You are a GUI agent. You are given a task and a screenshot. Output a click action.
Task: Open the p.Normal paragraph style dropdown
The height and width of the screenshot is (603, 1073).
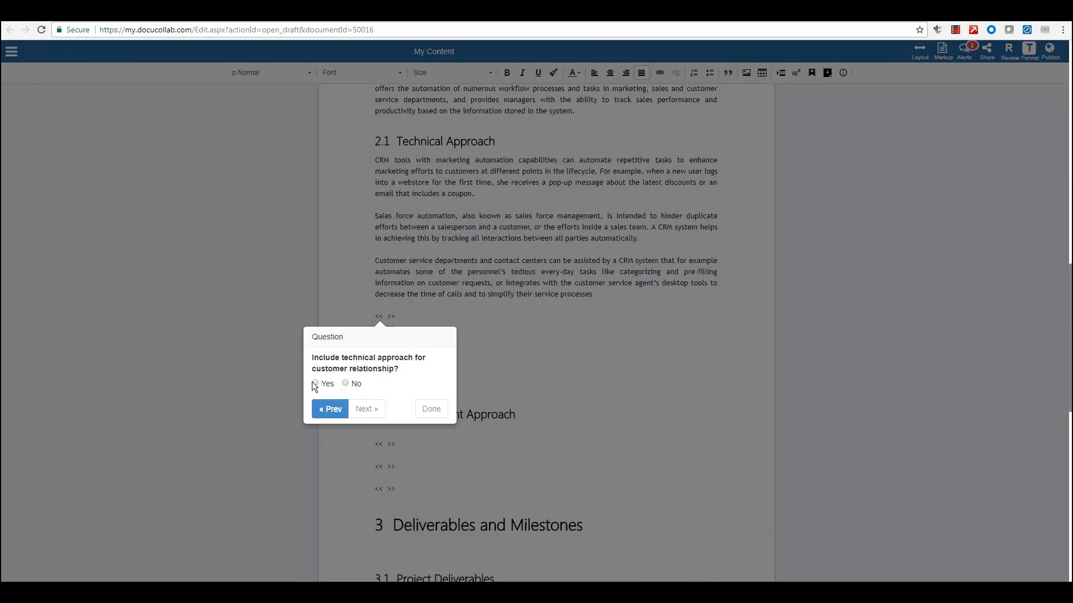click(x=272, y=73)
